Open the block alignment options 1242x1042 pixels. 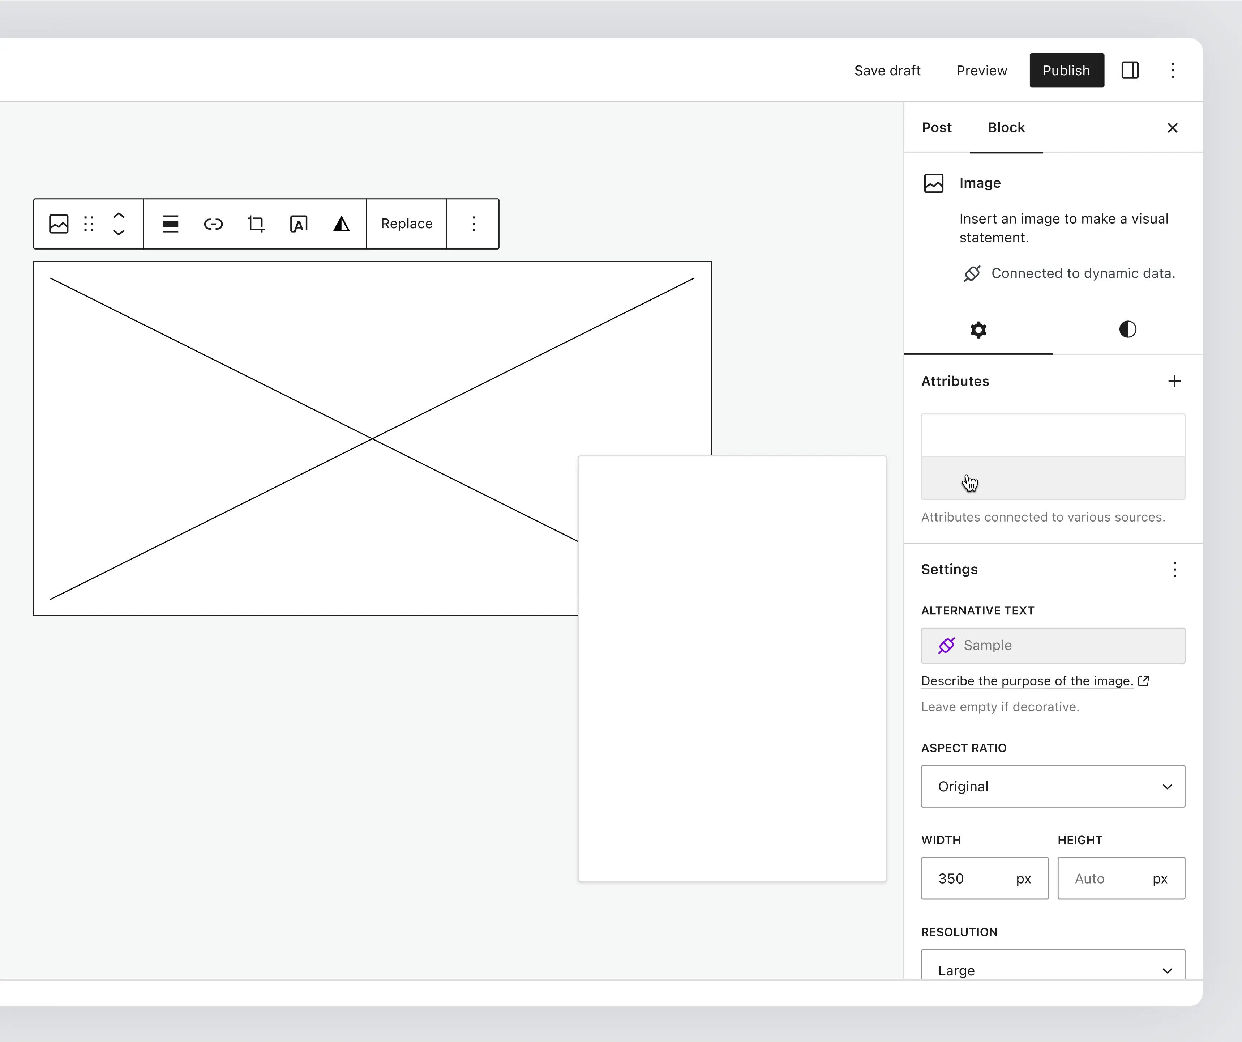[x=171, y=224]
